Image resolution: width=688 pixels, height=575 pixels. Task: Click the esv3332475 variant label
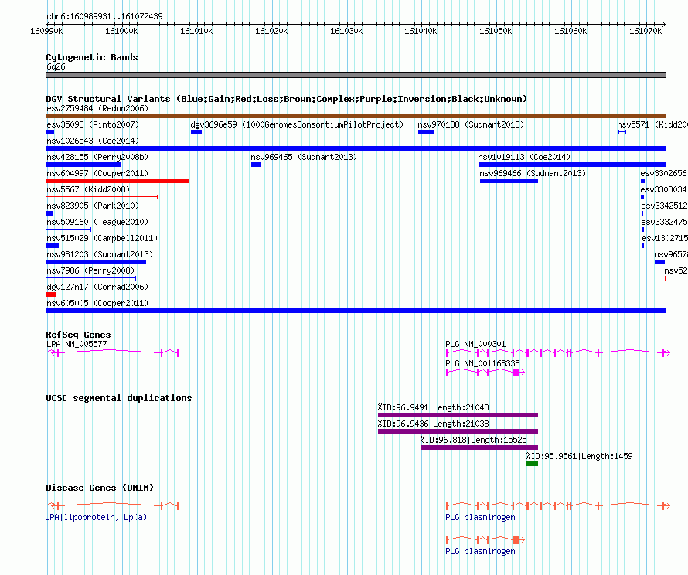pyautogui.click(x=664, y=222)
